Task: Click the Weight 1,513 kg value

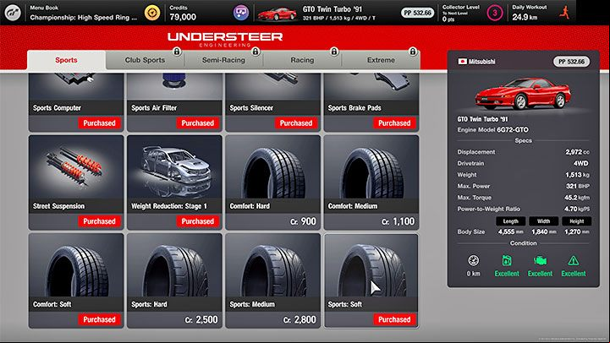Action: pyautogui.click(x=577, y=175)
